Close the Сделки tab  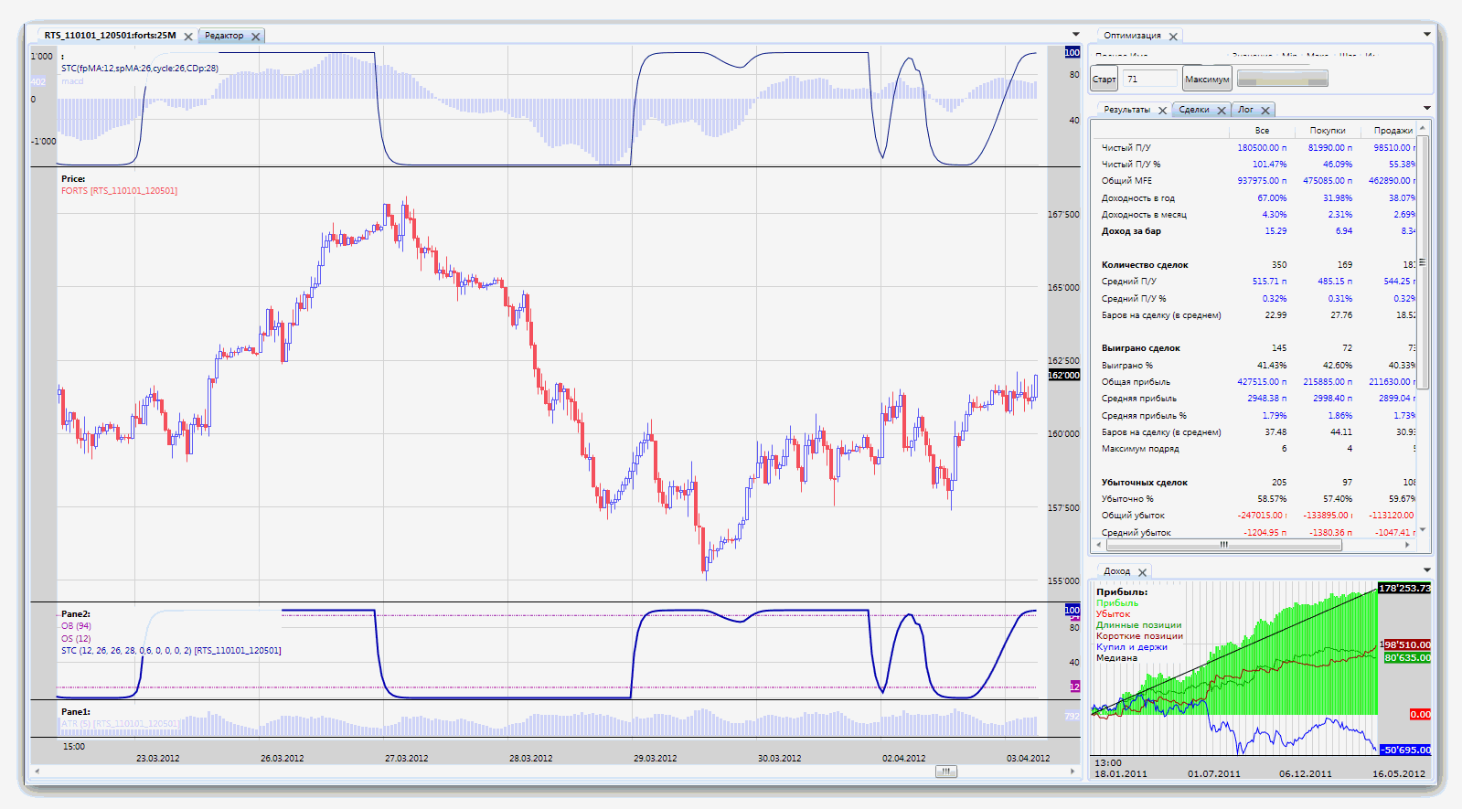click(1222, 111)
